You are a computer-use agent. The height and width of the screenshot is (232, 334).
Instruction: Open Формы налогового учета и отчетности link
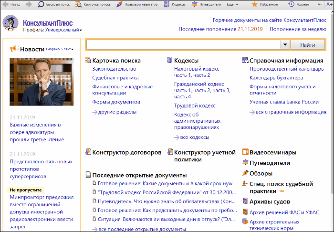[282, 90]
